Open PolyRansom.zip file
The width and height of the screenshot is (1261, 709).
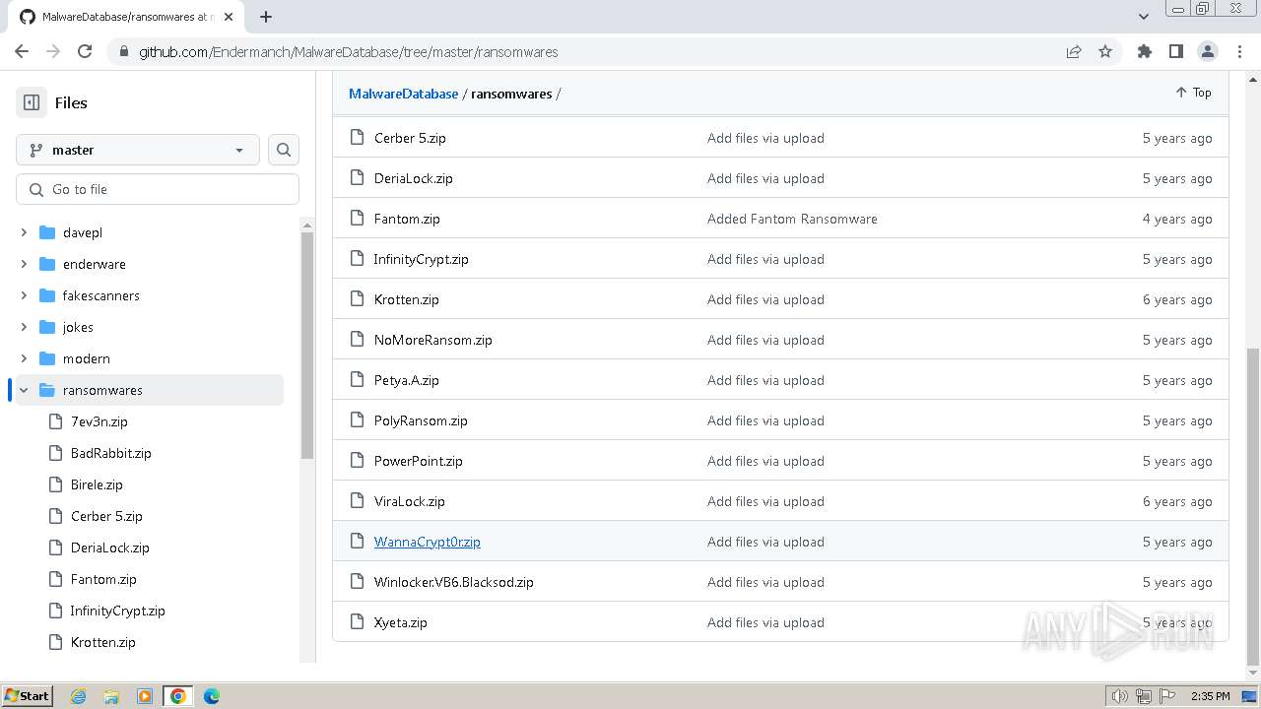pyautogui.click(x=421, y=420)
